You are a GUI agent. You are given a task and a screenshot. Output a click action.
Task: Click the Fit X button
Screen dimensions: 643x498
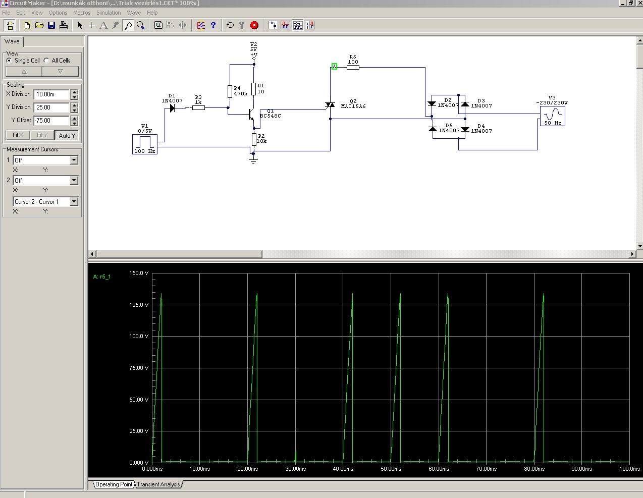pos(18,135)
